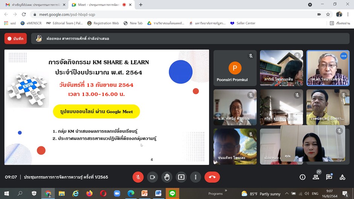Open the meeting details info icon
The height and width of the screenshot is (199, 354).
[302, 177]
